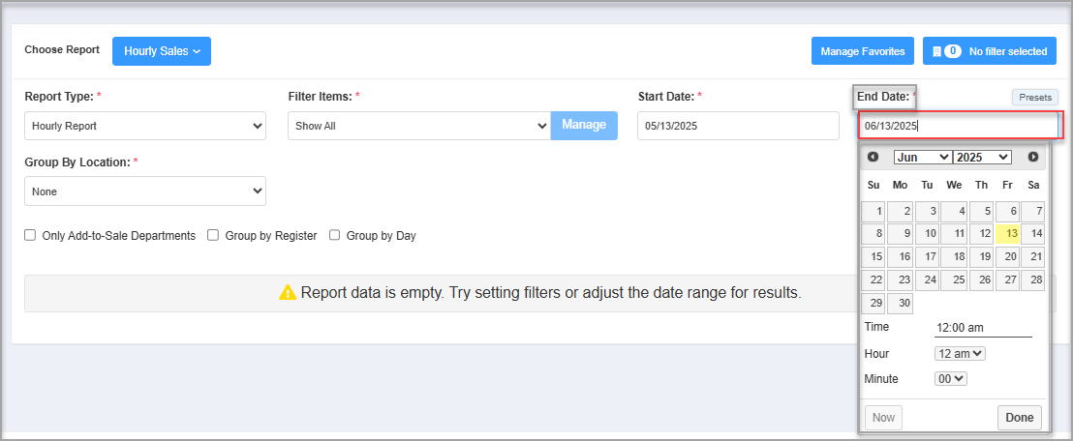Click the warning triangle icon

click(288, 293)
